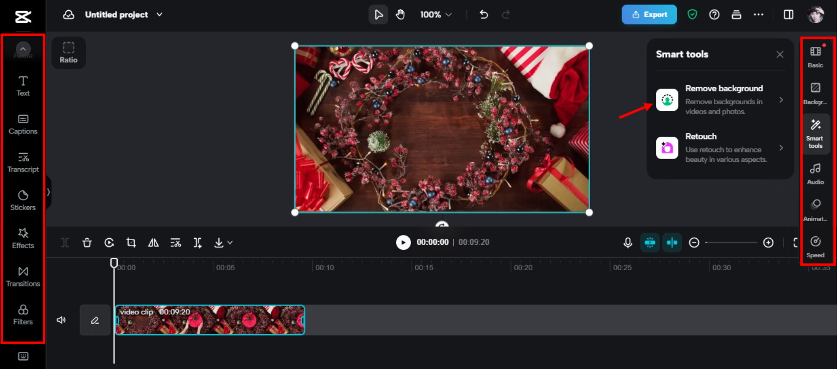Open the 100% zoom level dropdown
Image resolution: width=838 pixels, height=369 pixels.
tap(436, 15)
